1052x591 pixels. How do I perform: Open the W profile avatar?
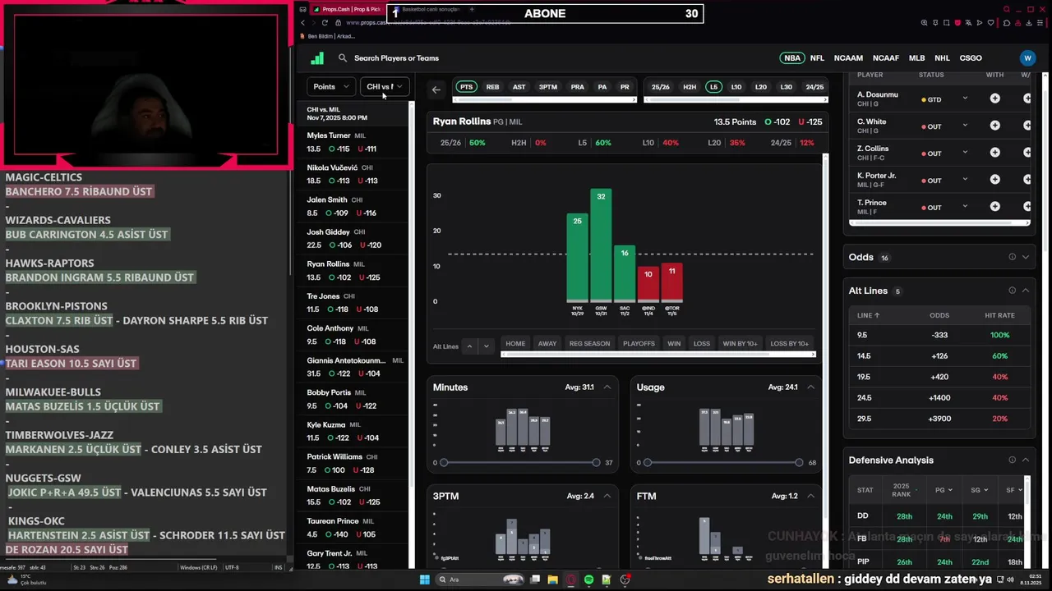click(x=1027, y=58)
